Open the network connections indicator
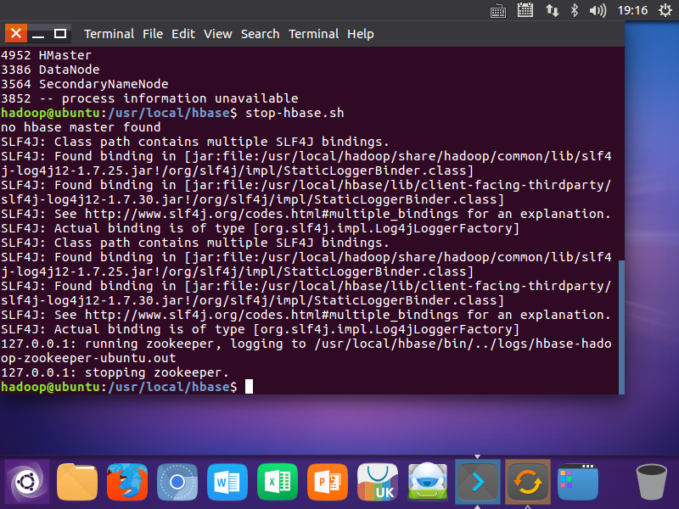Screen dimensions: 679x509 (553, 10)
